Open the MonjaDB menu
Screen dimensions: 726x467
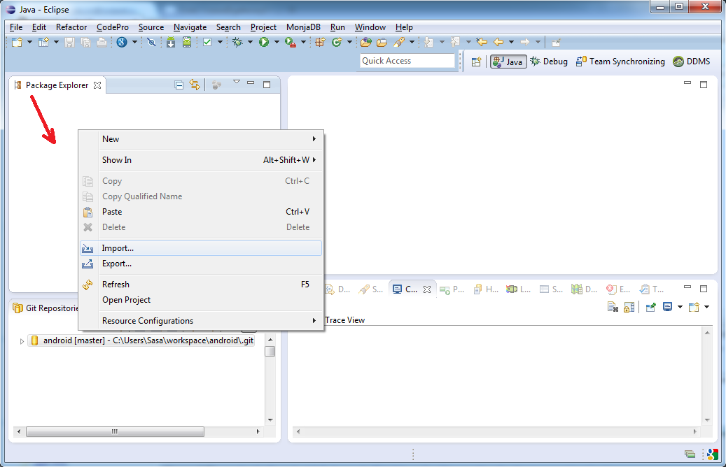(303, 27)
